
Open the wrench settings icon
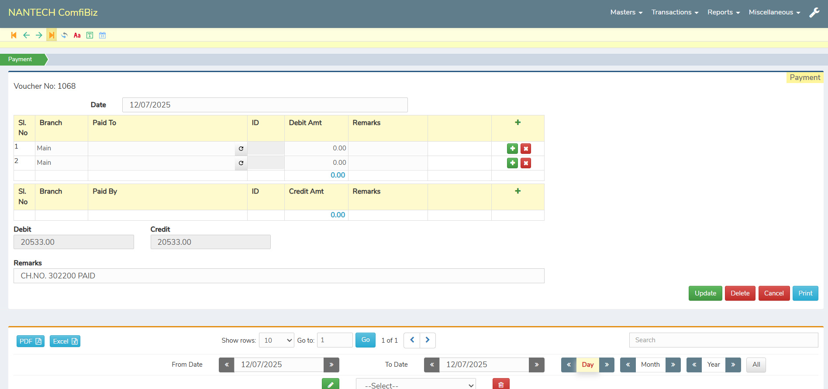coord(814,13)
